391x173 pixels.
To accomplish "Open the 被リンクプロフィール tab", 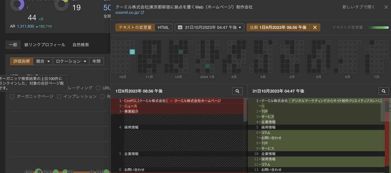I will (x=45, y=45).
